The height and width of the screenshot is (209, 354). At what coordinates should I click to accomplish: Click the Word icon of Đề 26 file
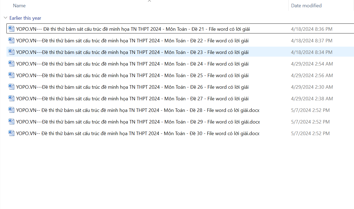pos(11,87)
